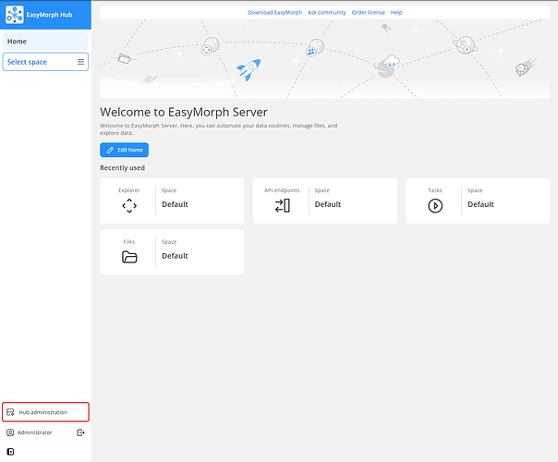
Task: Click the logout icon beside Administrator
Action: coord(80,432)
